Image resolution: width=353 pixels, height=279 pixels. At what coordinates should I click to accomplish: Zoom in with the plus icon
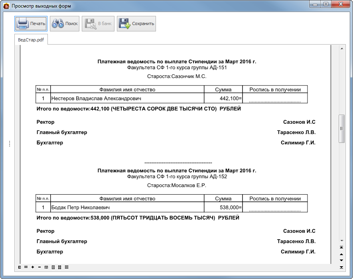[33, 267]
